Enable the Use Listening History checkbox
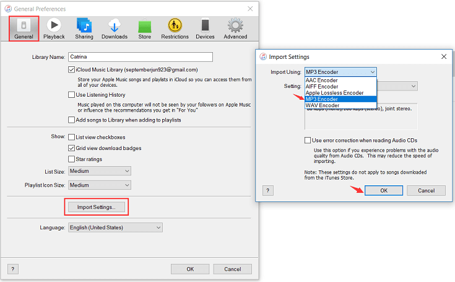The width and height of the screenshot is (455, 282). (x=72, y=95)
